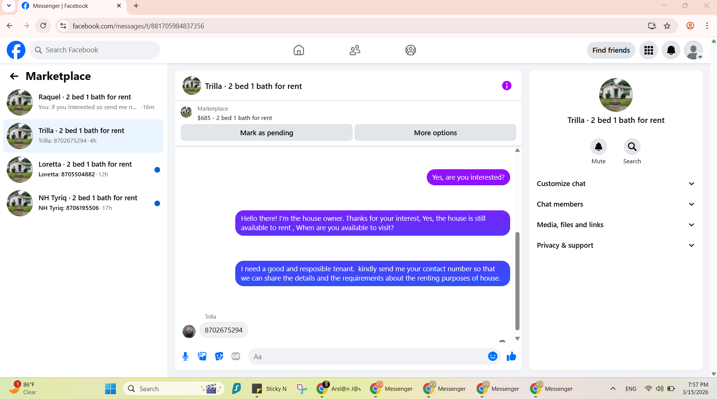Viewport: 717px width, 399px height.
Task: Click chat scroll-up arrow
Action: tap(517, 150)
